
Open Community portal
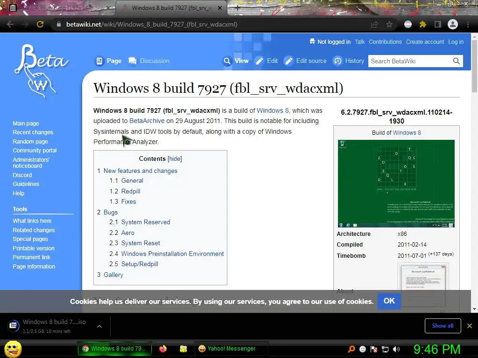[35, 151]
